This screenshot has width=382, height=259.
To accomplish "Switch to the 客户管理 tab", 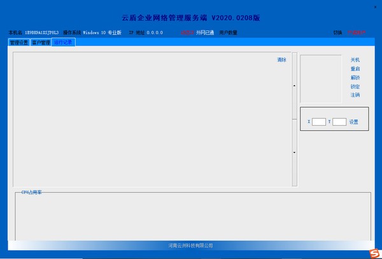I will 41,43.
